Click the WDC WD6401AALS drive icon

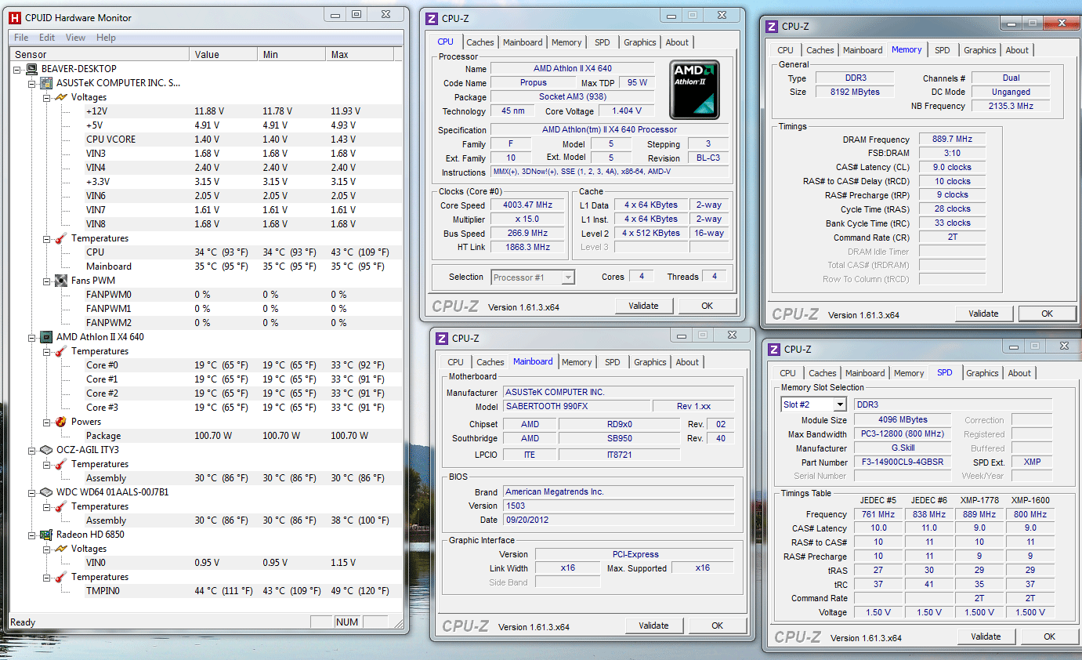point(47,492)
